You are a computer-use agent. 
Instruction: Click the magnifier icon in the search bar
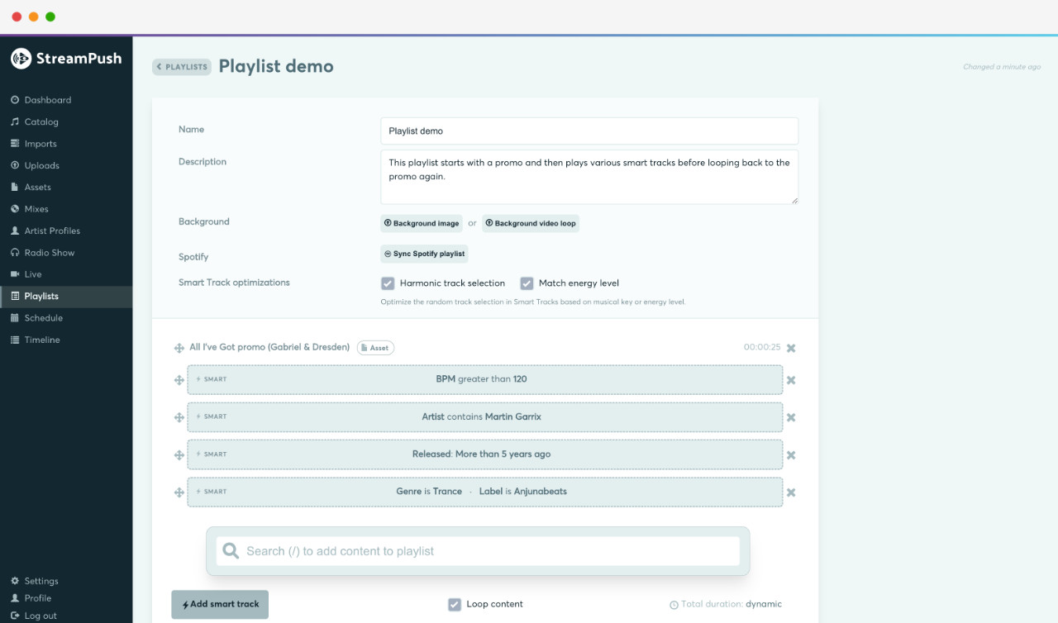click(230, 550)
